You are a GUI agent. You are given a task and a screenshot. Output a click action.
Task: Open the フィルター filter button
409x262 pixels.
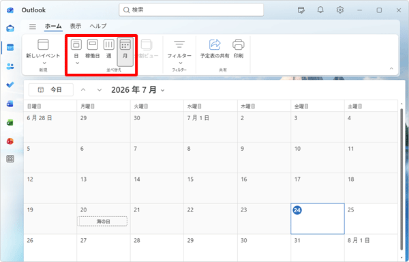[x=179, y=48]
